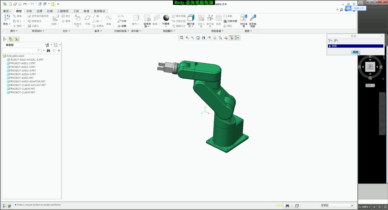The width and height of the screenshot is (388, 210).
Task: Click the refit view toolbar icon
Action: click(182, 38)
